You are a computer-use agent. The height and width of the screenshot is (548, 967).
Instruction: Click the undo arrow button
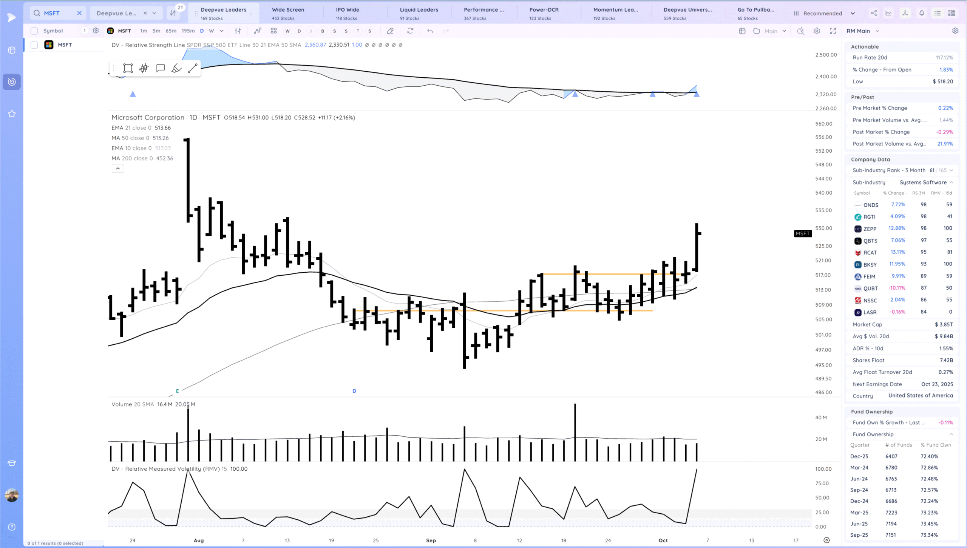pyautogui.click(x=430, y=31)
